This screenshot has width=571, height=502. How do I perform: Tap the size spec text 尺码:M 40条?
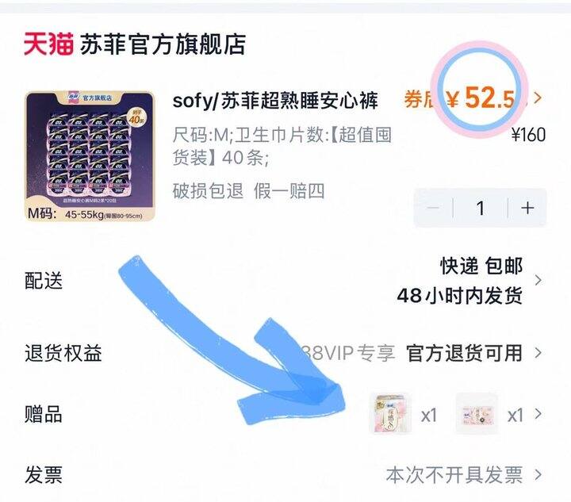tap(282, 147)
